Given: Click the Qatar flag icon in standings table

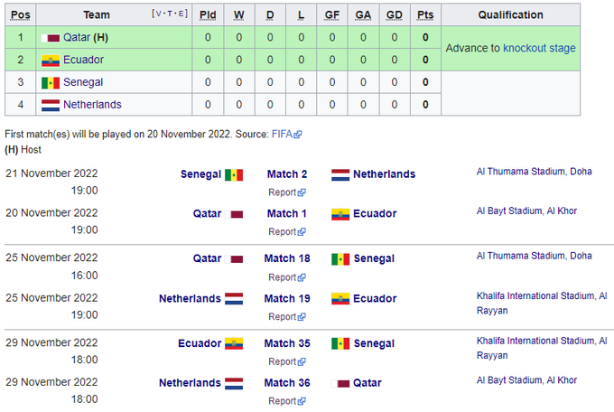Looking at the screenshot, I should pos(51,38).
